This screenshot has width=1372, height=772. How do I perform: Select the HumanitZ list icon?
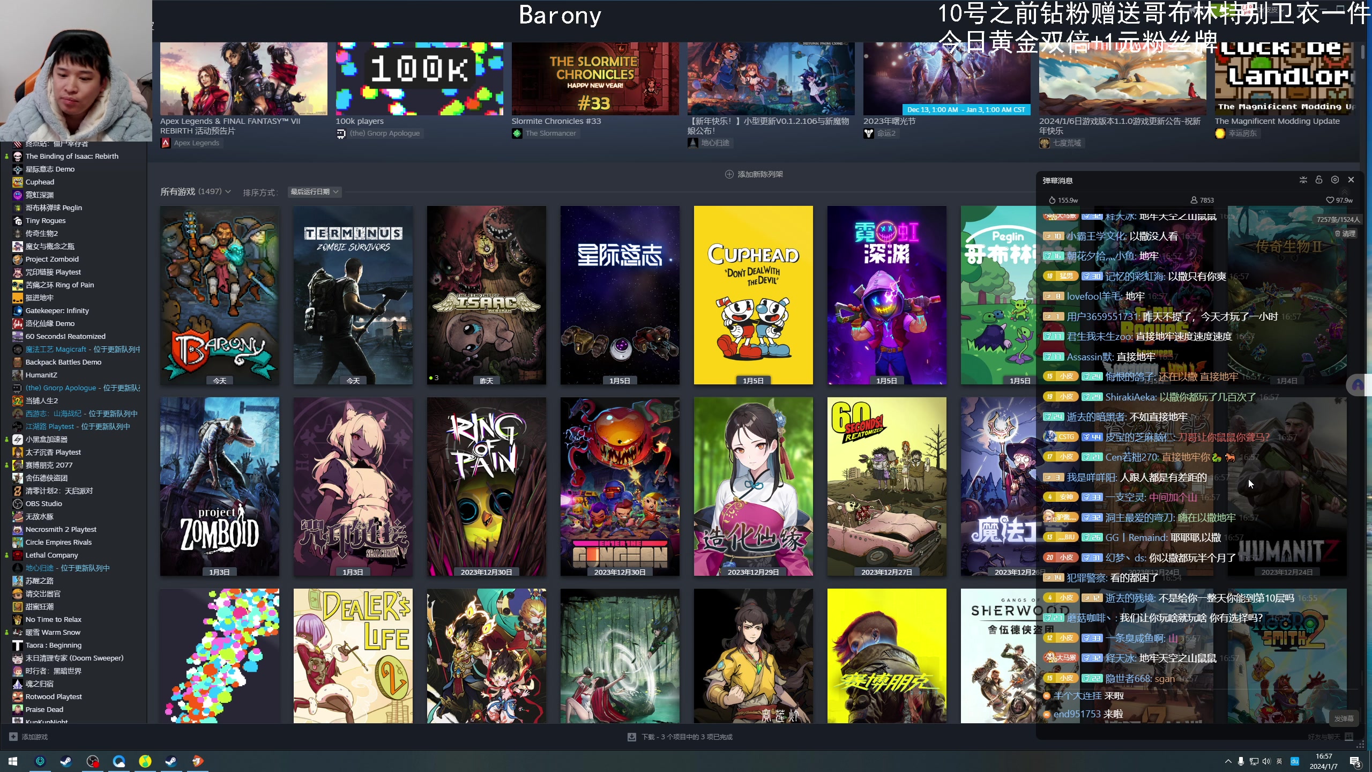[x=18, y=375]
